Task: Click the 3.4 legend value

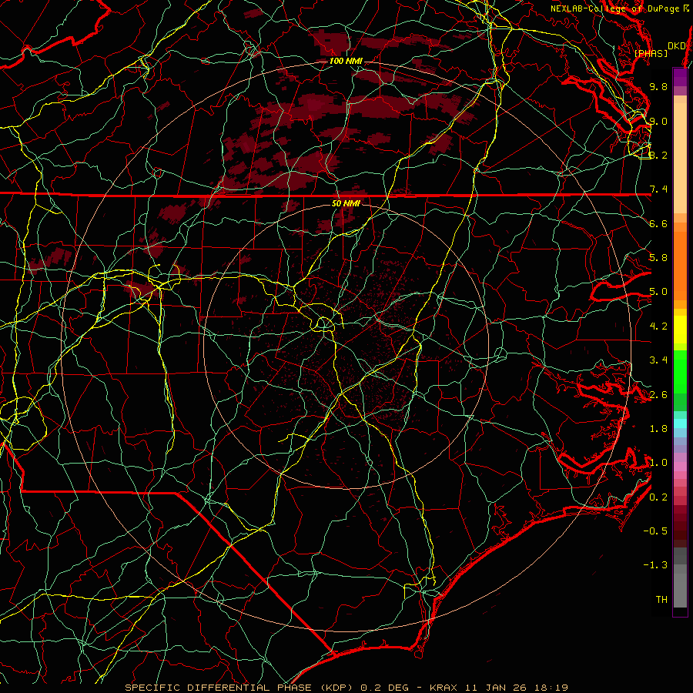Action: (x=658, y=360)
